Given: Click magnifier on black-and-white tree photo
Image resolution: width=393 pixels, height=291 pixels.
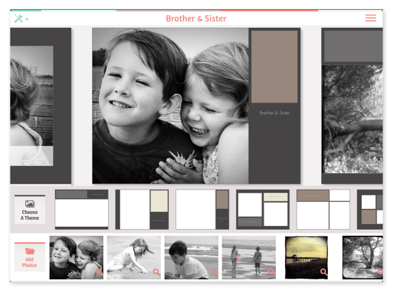Looking at the screenshot, I should point(379,271).
